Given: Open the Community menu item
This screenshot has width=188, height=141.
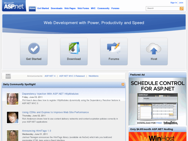Looking at the screenshot, I should (103, 8).
